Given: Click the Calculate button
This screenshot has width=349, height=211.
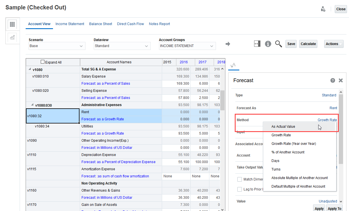Looking at the screenshot, I should pyautogui.click(x=308, y=44).
